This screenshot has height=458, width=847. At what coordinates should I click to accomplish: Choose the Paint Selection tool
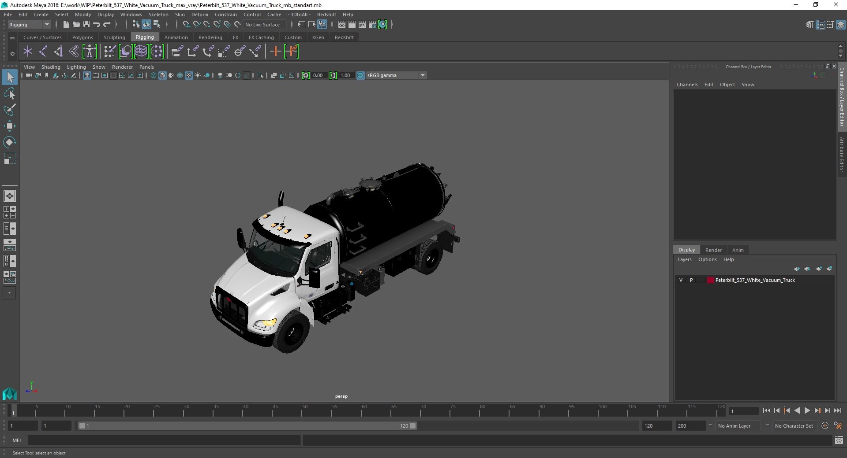tap(10, 110)
